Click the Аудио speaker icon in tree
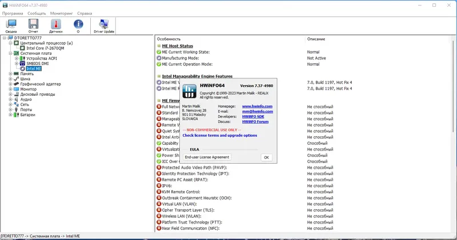Viewport: 457px width, 240px height. click(17, 100)
